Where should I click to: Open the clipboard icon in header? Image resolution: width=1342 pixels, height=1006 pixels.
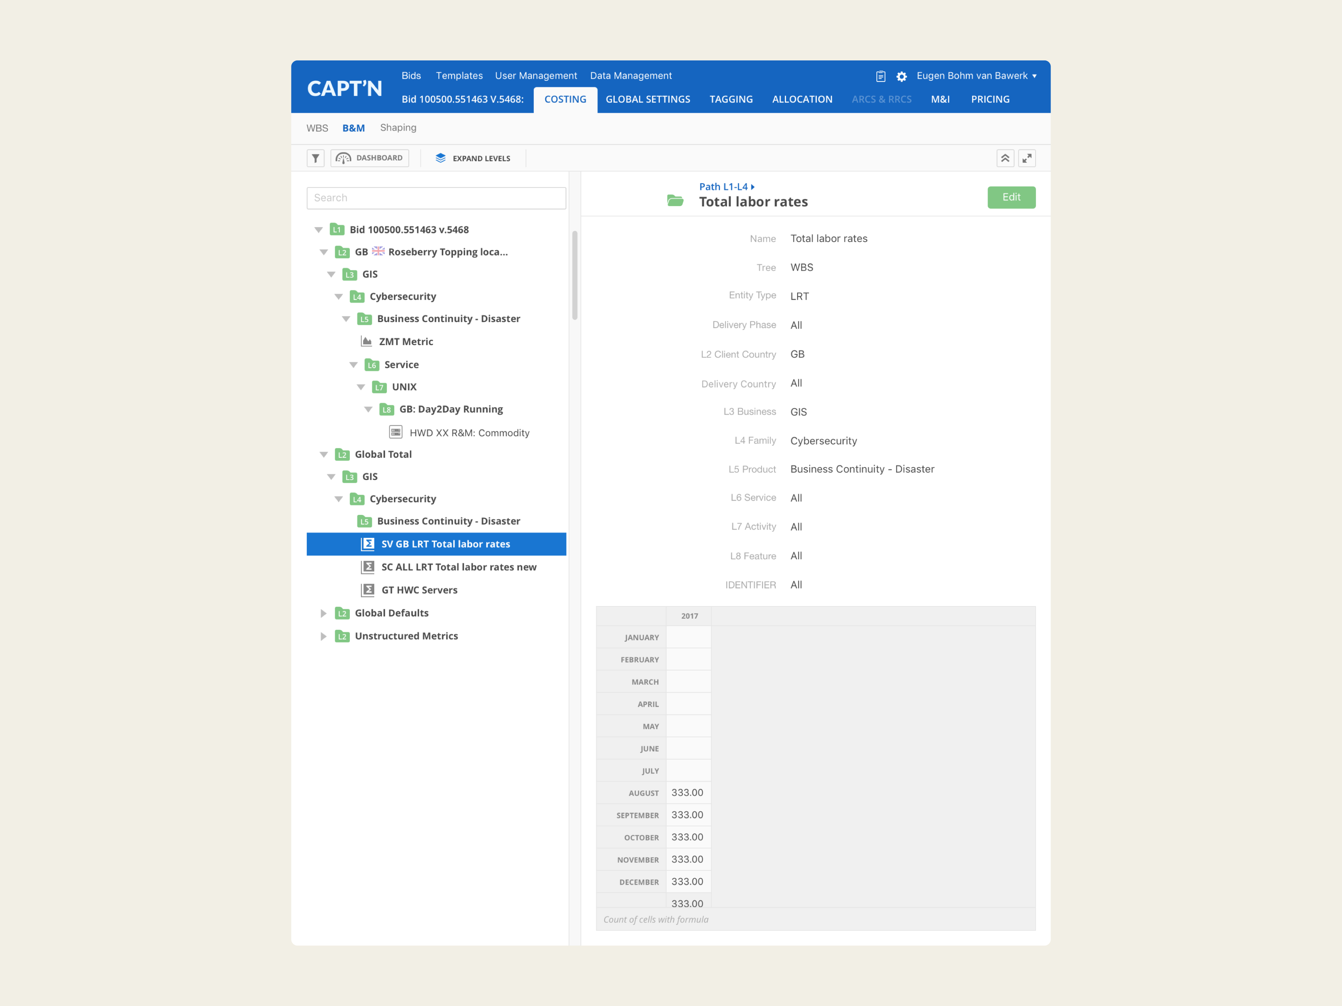[880, 76]
